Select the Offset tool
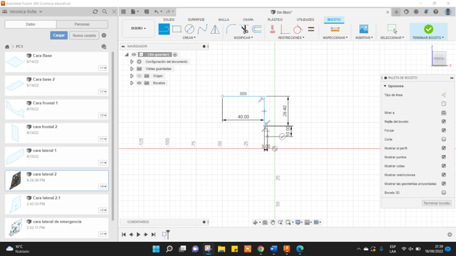Image resolution: width=456 pixels, height=256 pixels. 257,29
